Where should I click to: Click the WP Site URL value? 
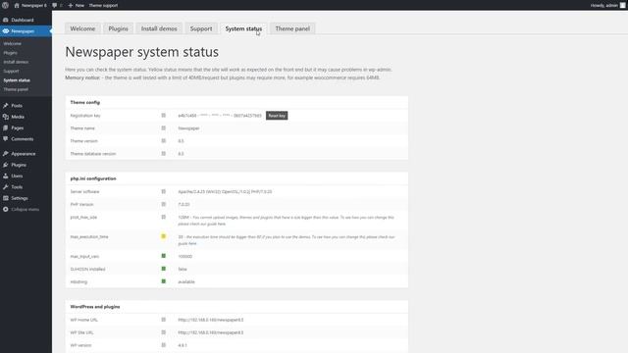211,332
